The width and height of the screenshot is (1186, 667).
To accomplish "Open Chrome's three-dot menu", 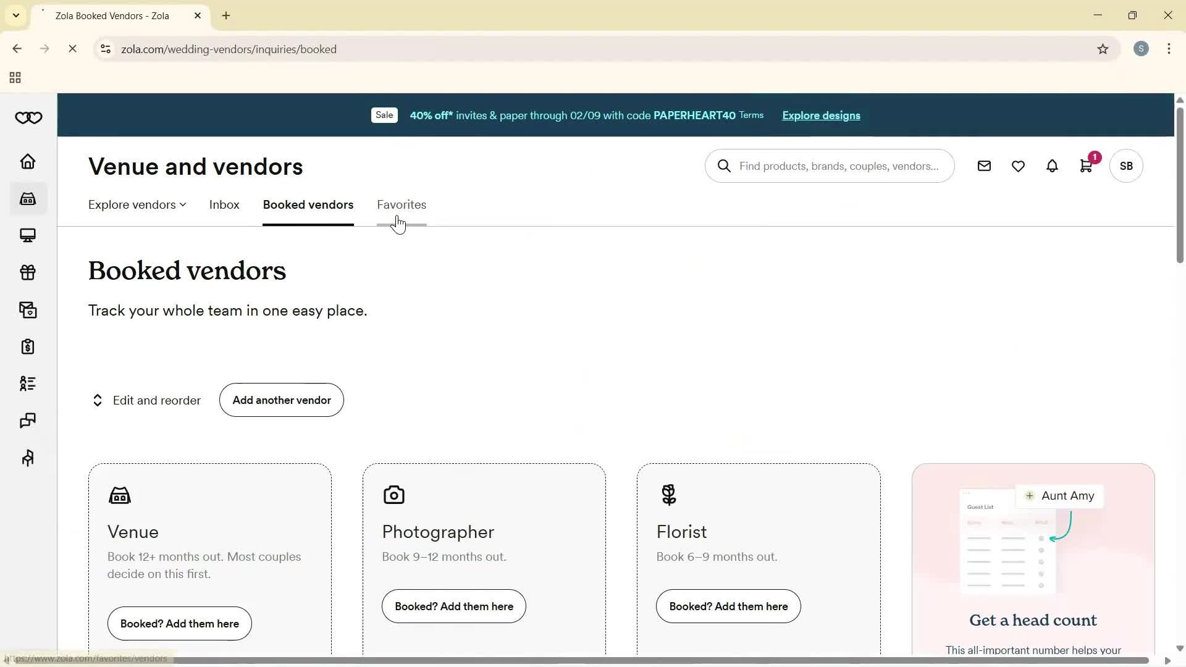I will [1169, 49].
